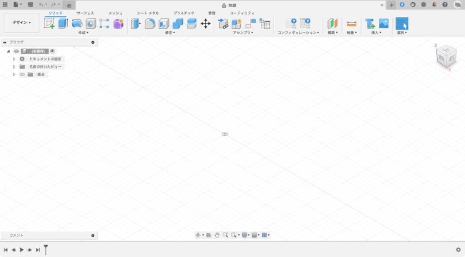
Task: Click the ViewCube to reorient view
Action: 446,57
